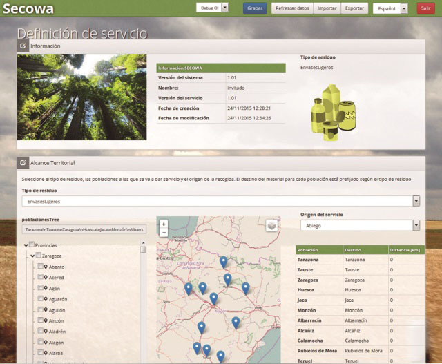The image size is (442, 364).
Task: Check the Acered checkbox
Action: pos(40,277)
